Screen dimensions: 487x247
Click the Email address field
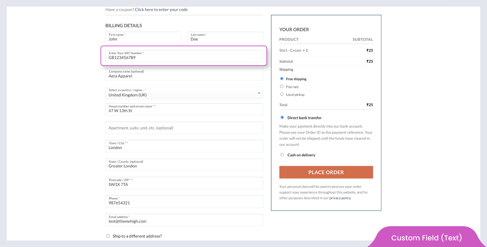click(x=184, y=220)
